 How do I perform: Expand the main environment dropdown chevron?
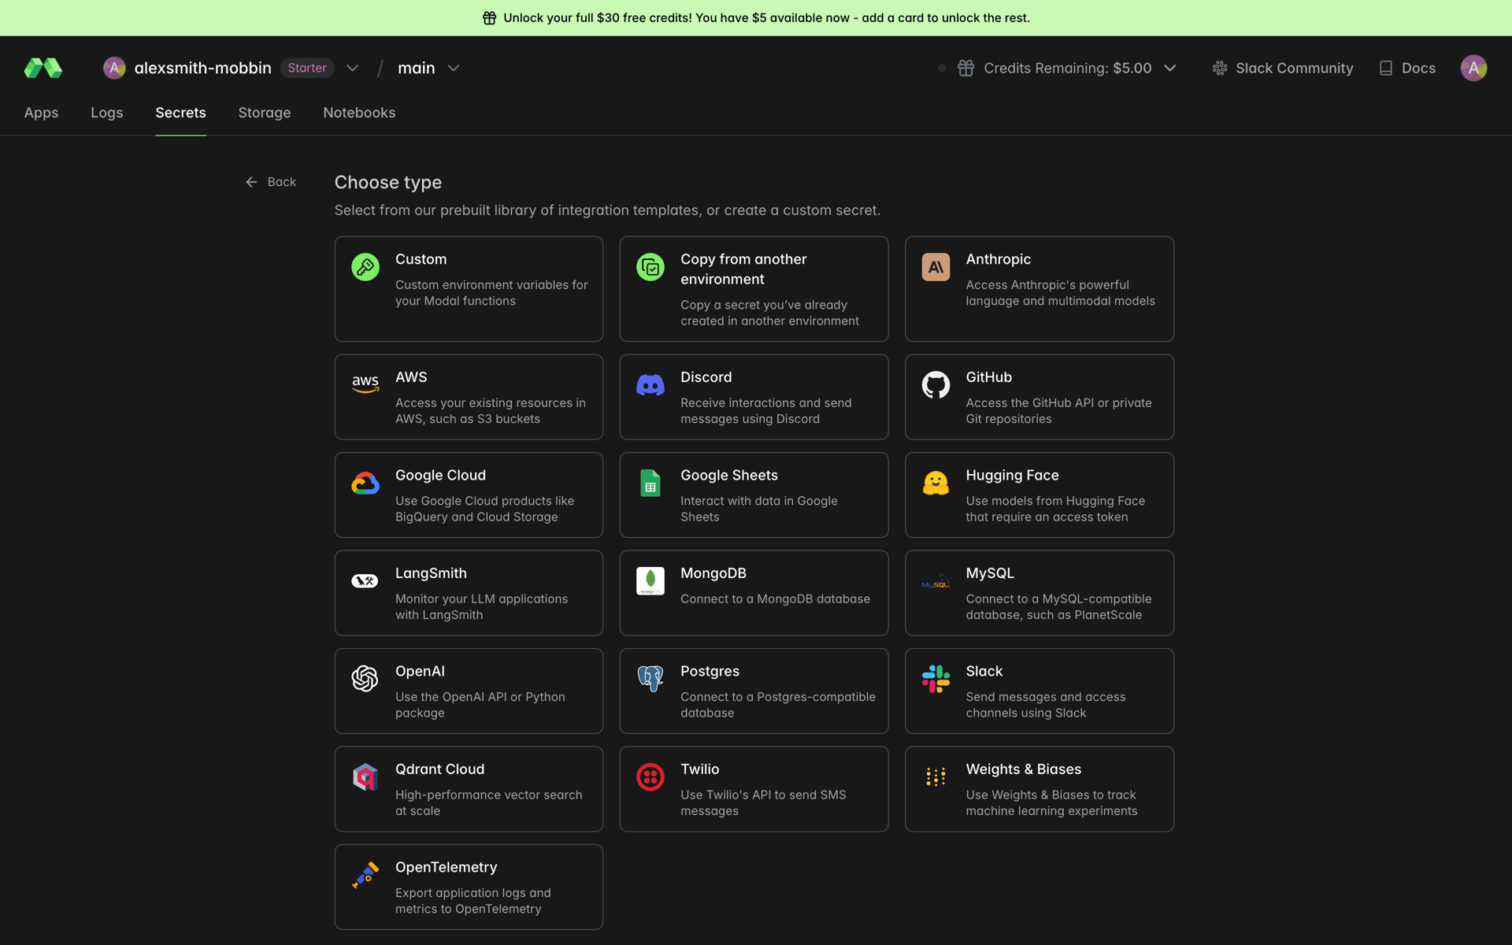(x=454, y=69)
